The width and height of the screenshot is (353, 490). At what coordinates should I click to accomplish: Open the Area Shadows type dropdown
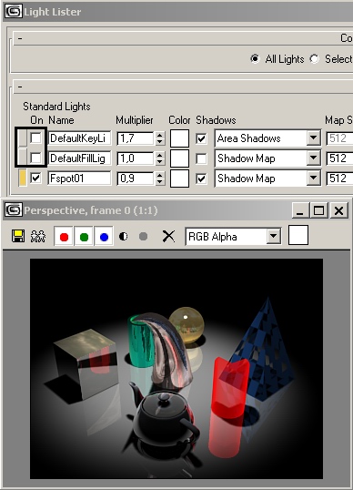coord(313,138)
